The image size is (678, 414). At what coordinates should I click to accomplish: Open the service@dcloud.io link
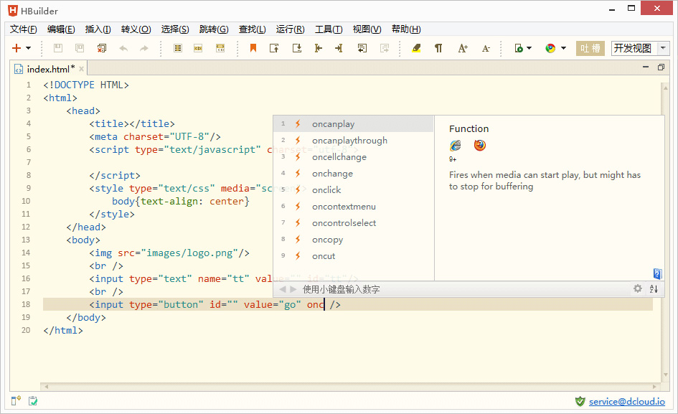tap(626, 402)
